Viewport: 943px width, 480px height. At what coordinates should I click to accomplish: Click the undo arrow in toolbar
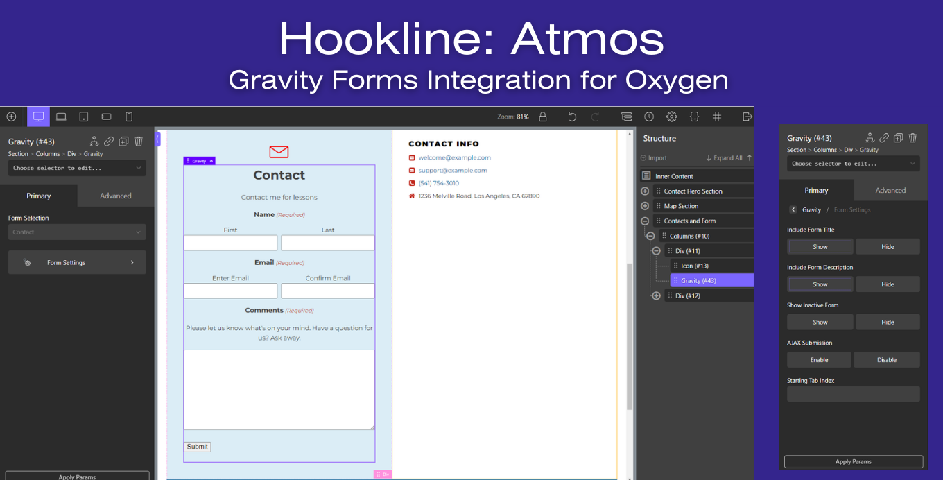572,117
